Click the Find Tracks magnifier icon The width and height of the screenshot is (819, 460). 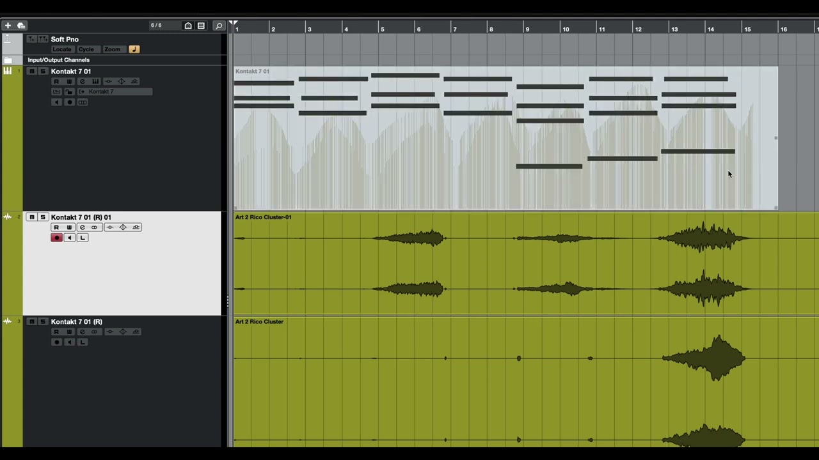coord(219,26)
